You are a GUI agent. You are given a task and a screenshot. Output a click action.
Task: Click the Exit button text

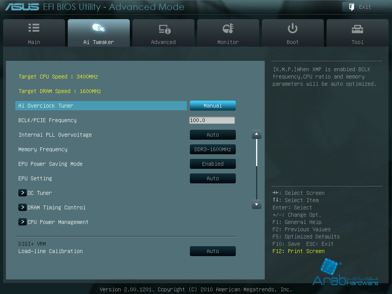(x=365, y=7)
